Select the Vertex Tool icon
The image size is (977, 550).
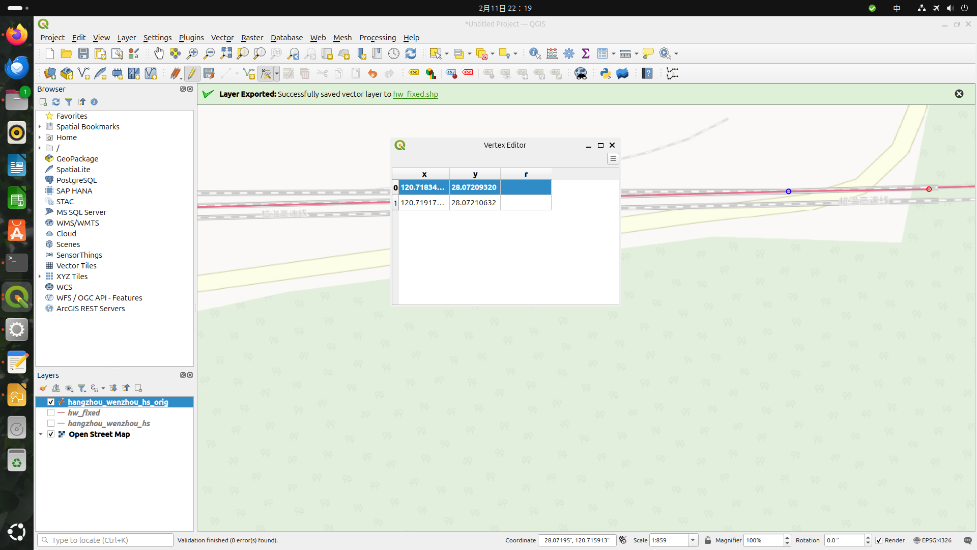266,74
